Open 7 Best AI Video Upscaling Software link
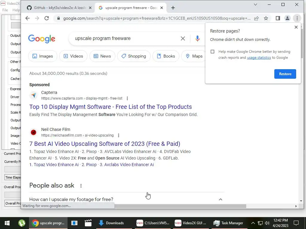Image resolution: width=306 pixels, height=229 pixels. (105, 144)
